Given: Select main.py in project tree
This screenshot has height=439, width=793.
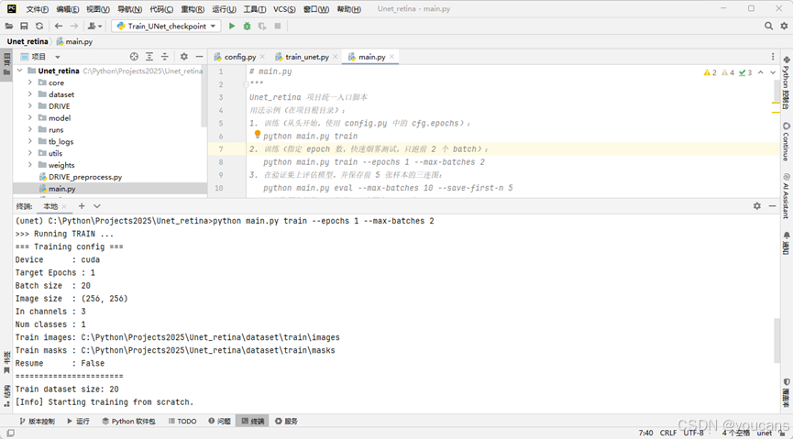Looking at the screenshot, I should click(x=110, y=189).
